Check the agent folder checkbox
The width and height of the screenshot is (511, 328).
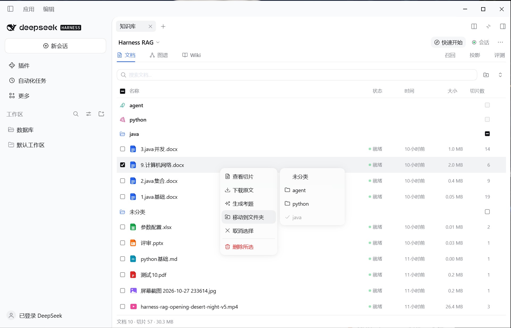point(487,105)
